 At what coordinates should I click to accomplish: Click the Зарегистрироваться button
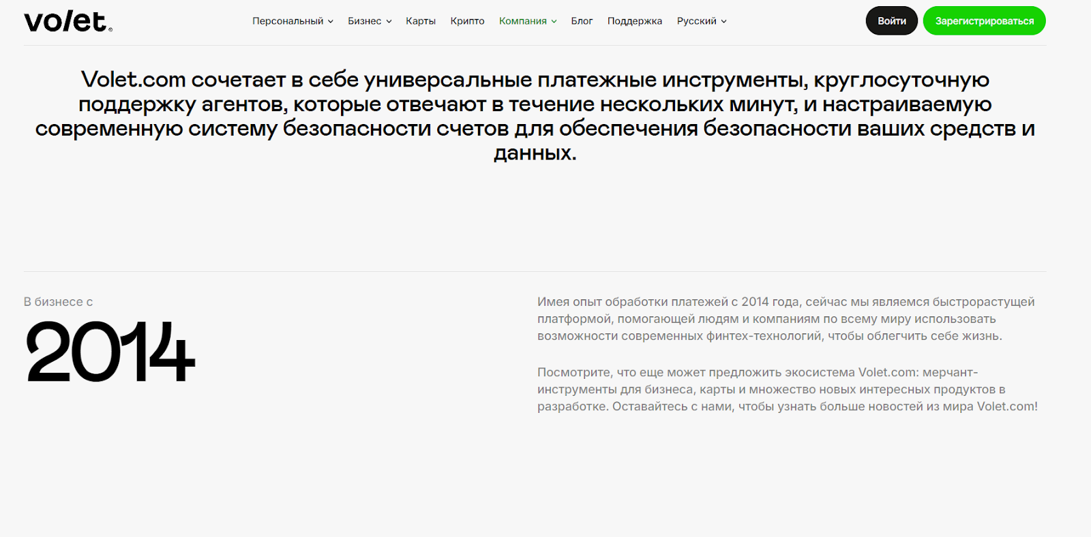click(984, 21)
